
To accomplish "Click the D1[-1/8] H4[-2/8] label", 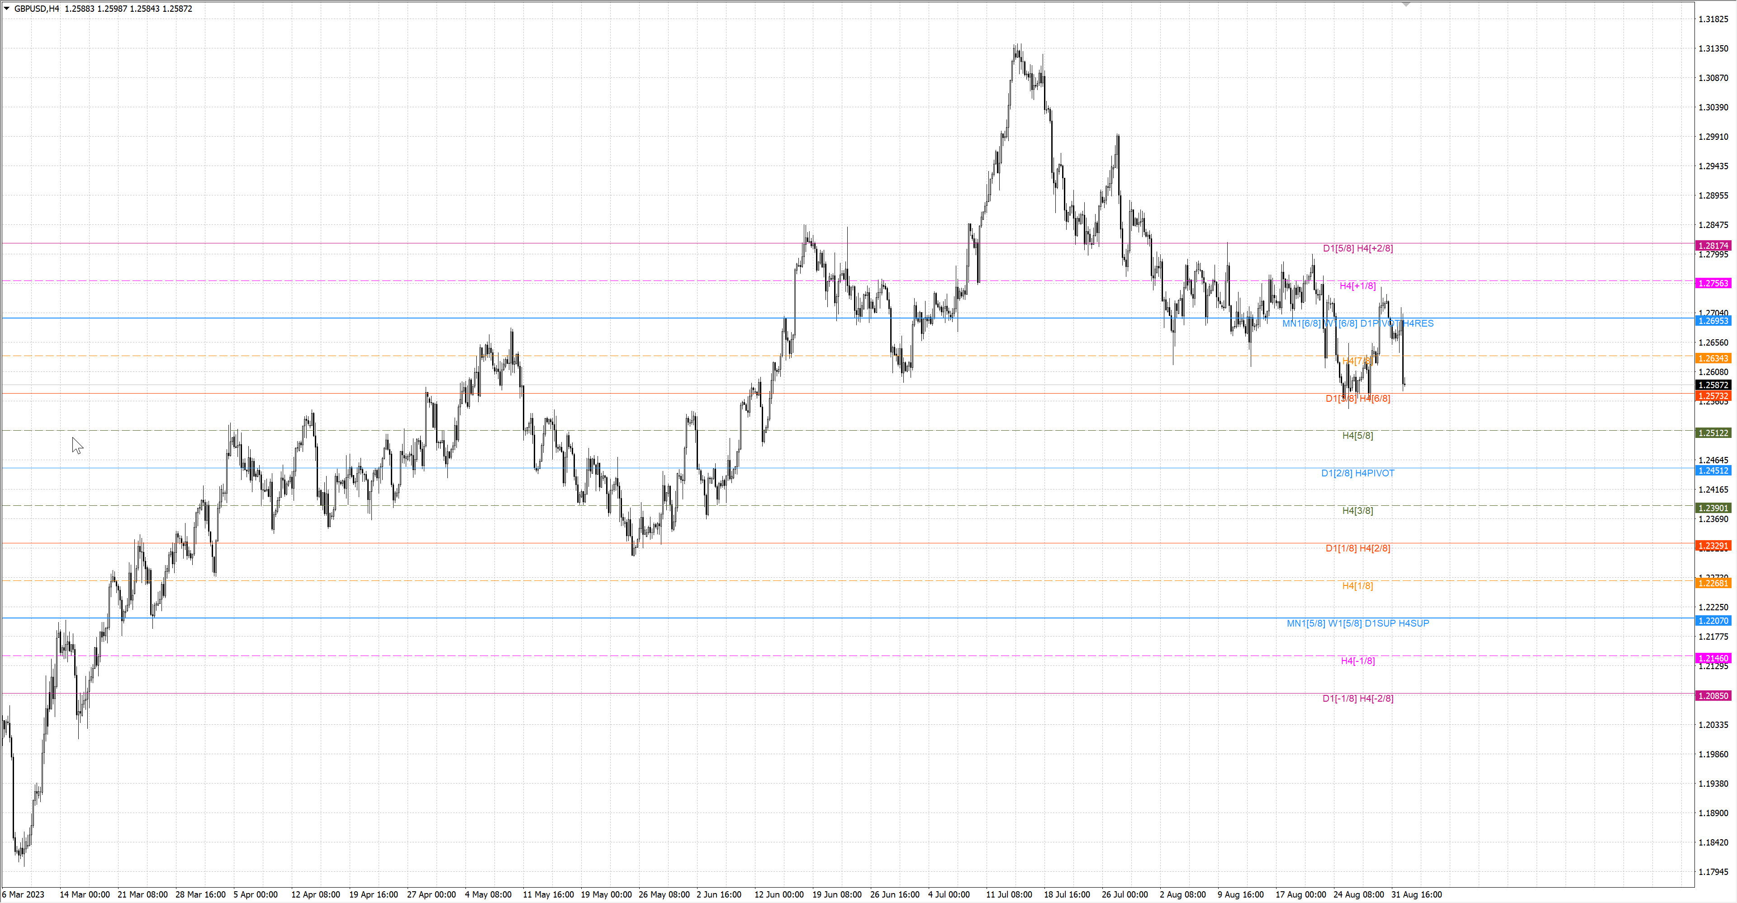I will [x=1357, y=699].
